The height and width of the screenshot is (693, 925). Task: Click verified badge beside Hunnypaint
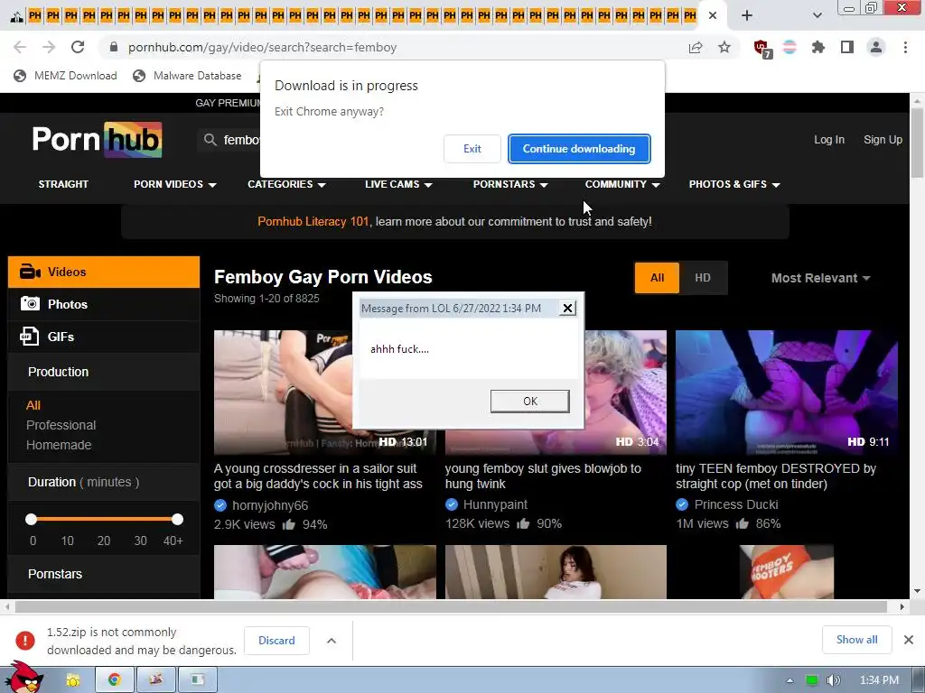point(452,504)
